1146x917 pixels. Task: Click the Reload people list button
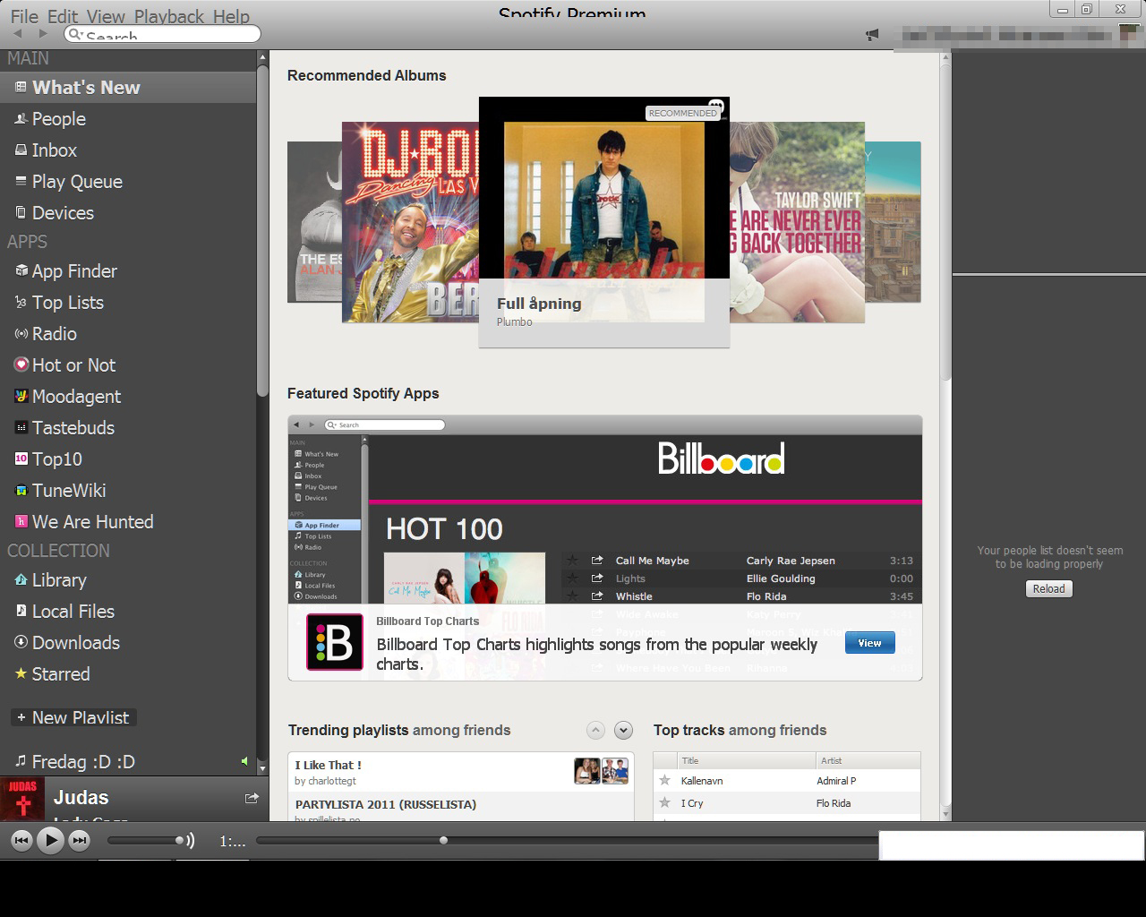1048,588
